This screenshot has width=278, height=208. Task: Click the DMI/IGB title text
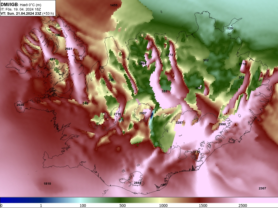(9, 5)
